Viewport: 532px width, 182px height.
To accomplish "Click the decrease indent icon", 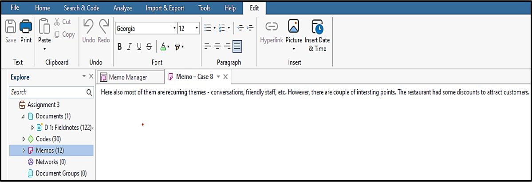I will tap(241, 28).
